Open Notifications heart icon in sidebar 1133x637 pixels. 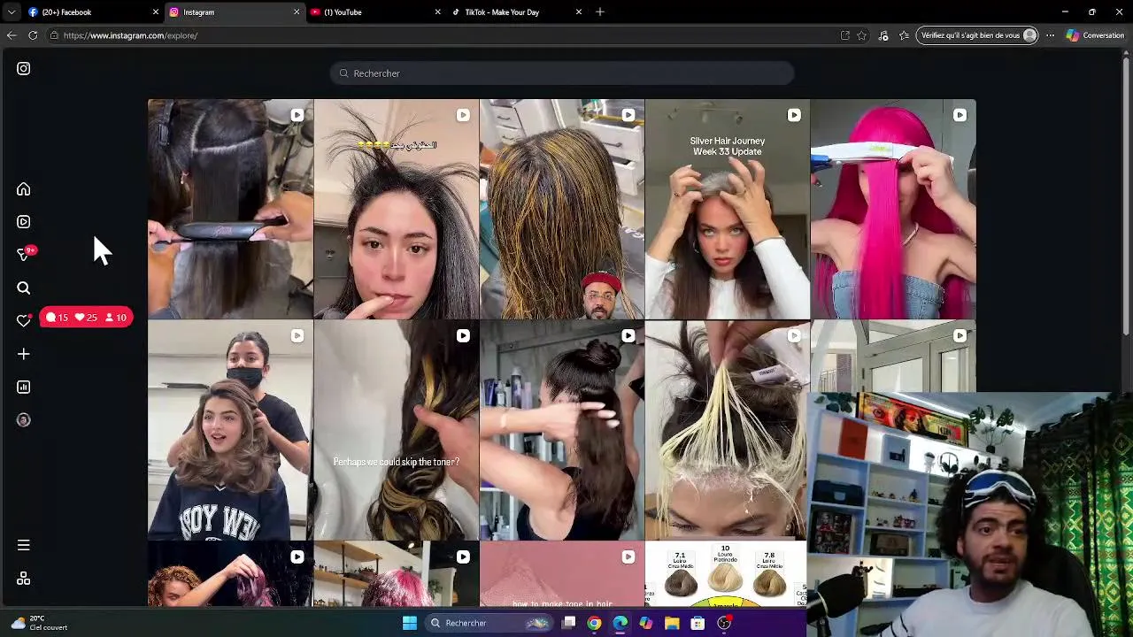[24, 320]
